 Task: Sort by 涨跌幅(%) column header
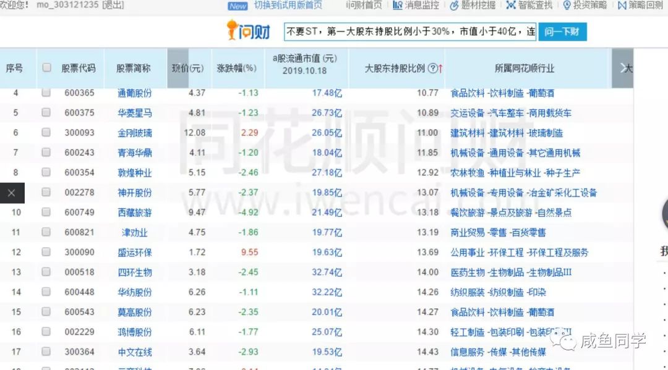[236, 68]
